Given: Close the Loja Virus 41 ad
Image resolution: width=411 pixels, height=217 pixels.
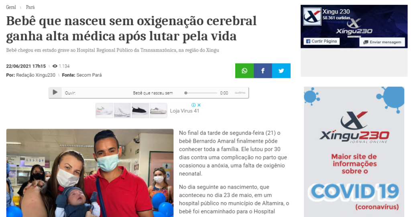Looking at the screenshot, I should (x=199, y=105).
